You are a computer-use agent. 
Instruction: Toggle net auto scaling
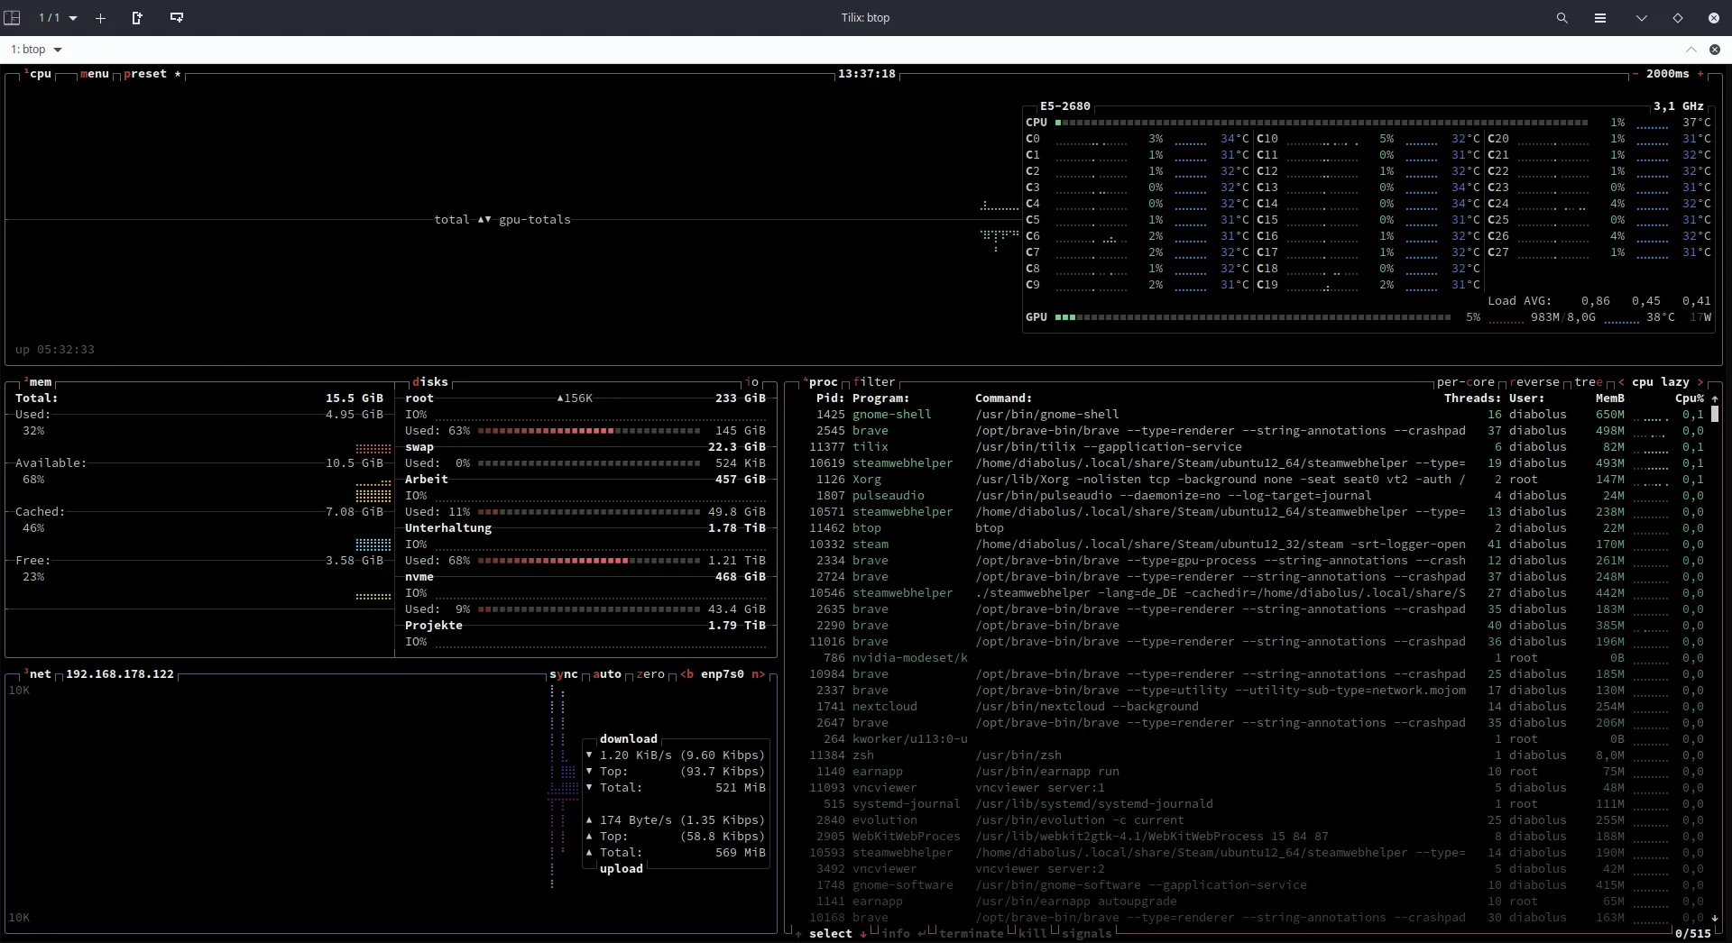click(607, 674)
